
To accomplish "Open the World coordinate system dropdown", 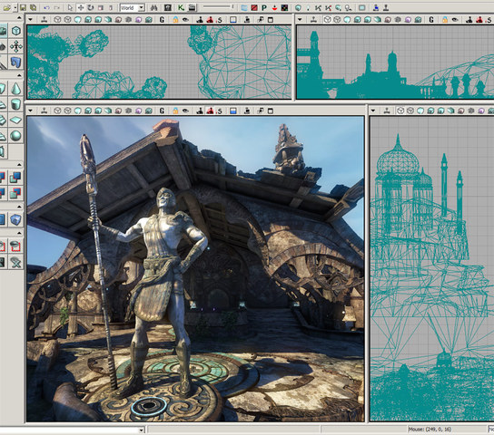I will click(x=142, y=7).
